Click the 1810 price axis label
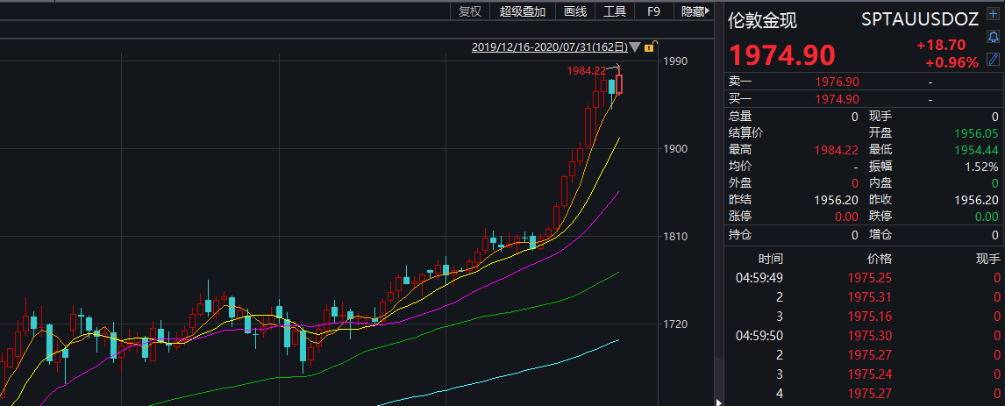1005x406 pixels. [676, 237]
